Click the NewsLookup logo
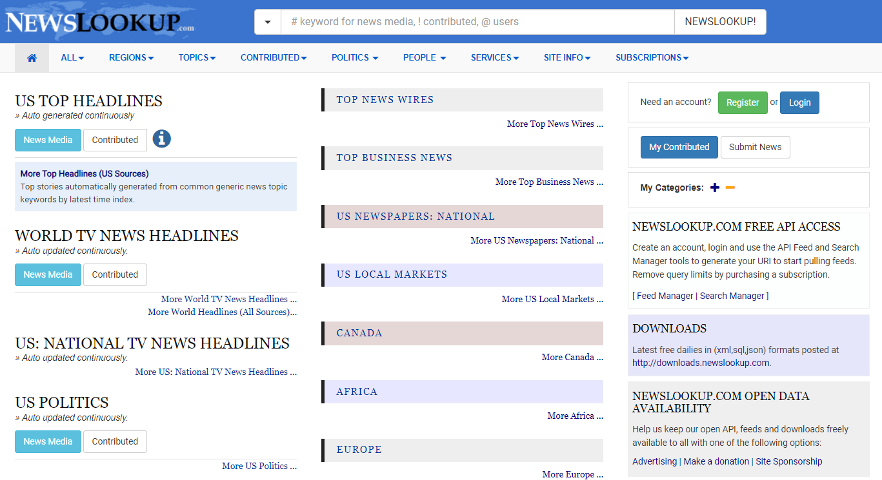Screen dimensions: 882x480 click(x=99, y=21)
